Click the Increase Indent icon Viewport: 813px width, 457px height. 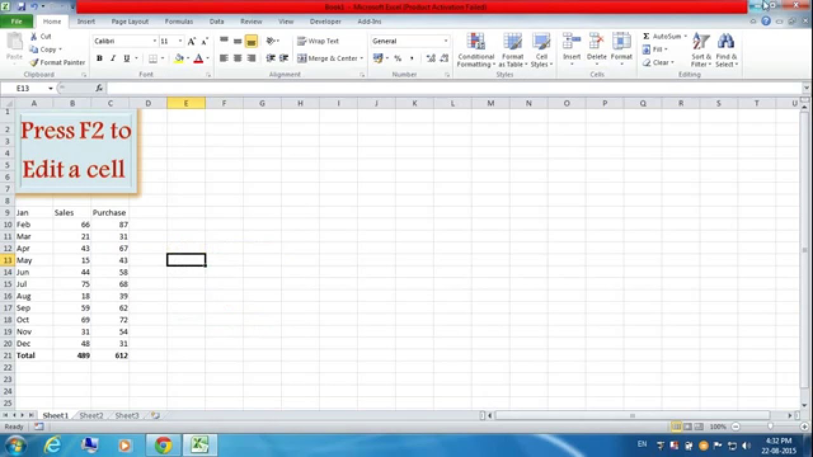click(x=284, y=58)
